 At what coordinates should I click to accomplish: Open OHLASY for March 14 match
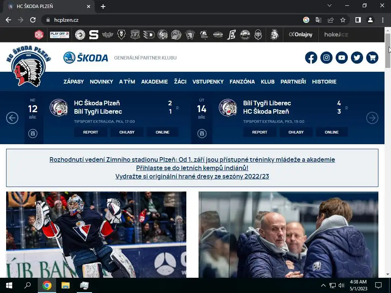(x=296, y=132)
